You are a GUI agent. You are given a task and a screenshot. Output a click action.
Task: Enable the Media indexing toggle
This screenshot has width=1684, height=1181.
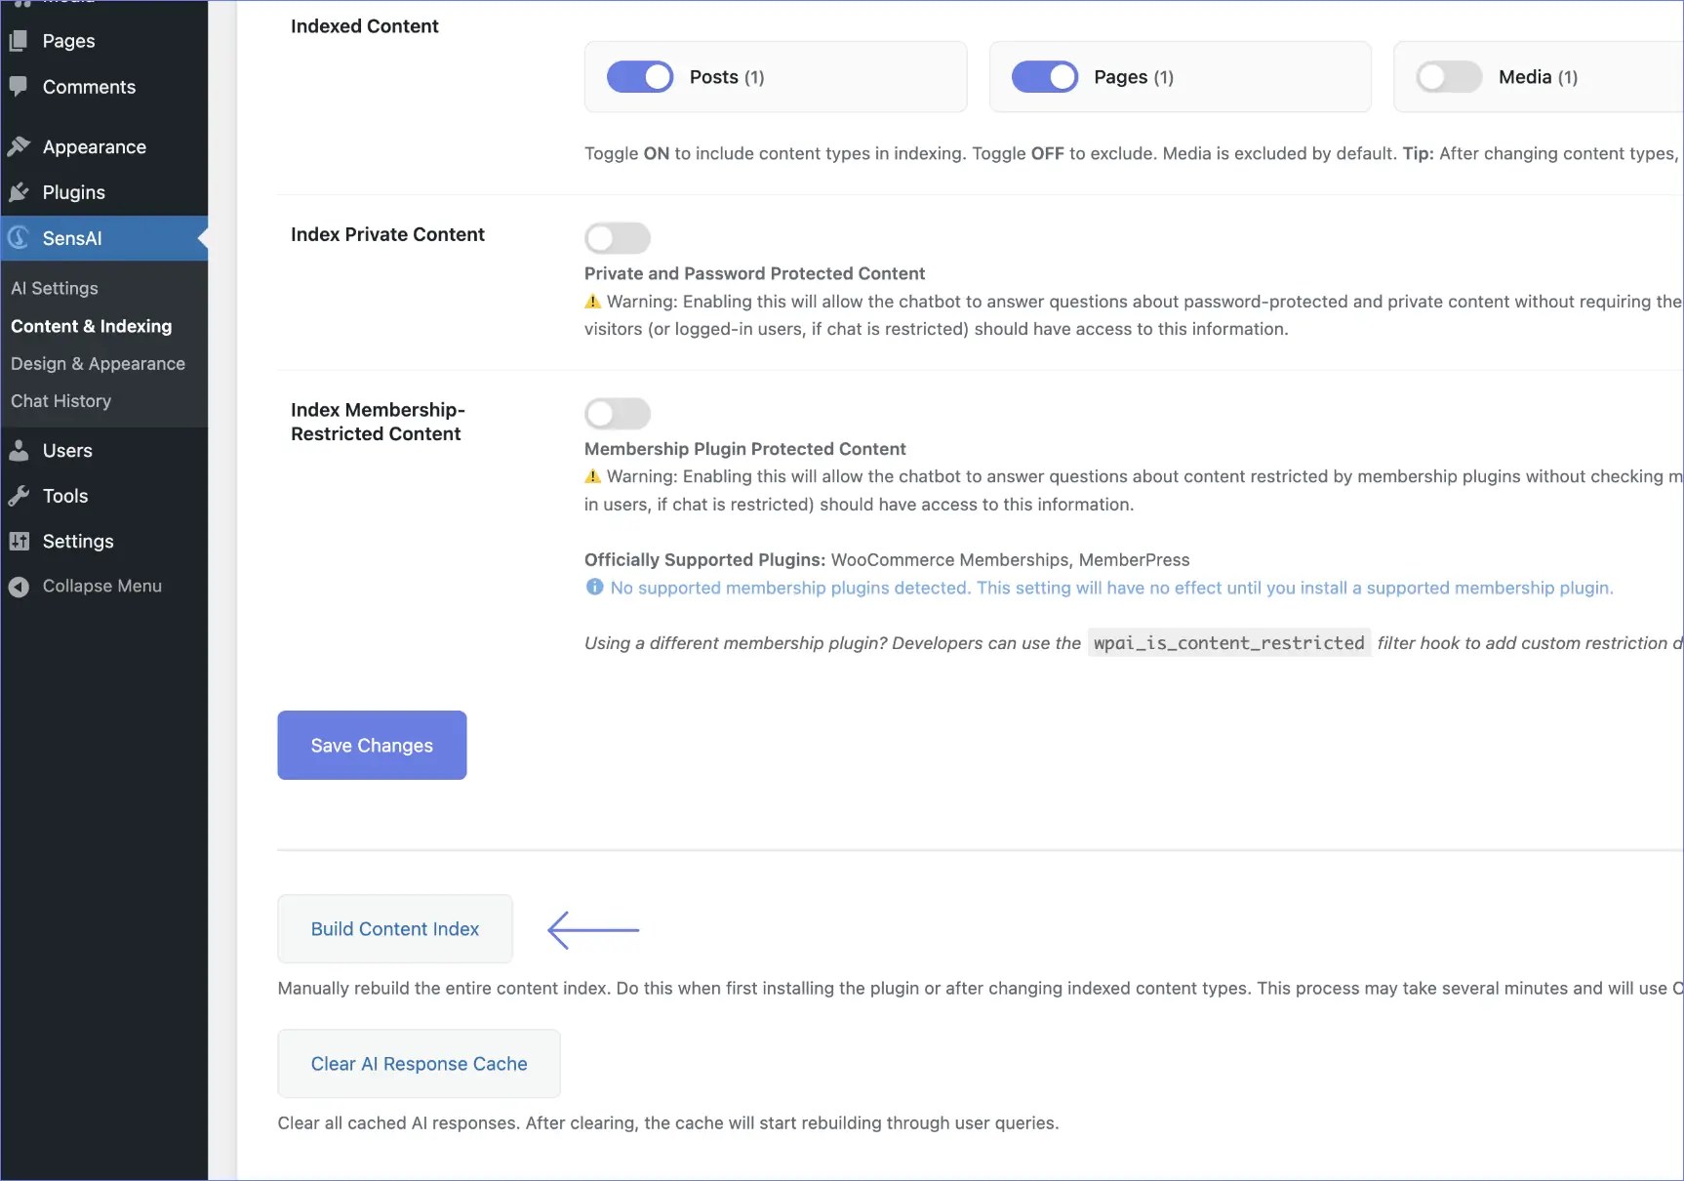(1449, 77)
